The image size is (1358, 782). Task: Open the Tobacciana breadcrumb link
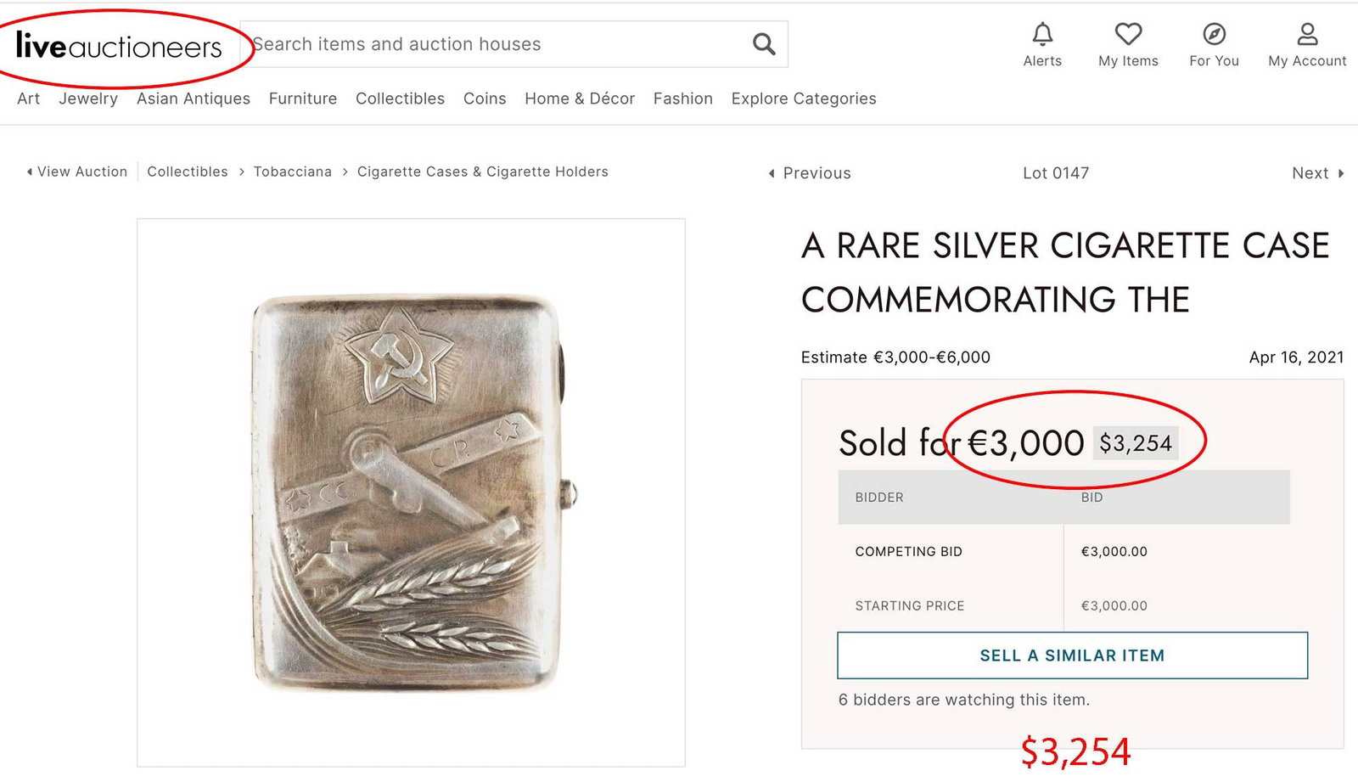(292, 172)
